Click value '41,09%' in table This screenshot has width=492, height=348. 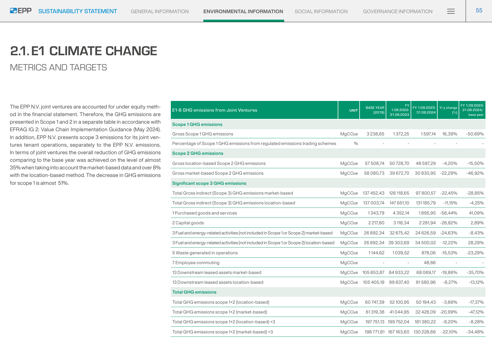476,213
